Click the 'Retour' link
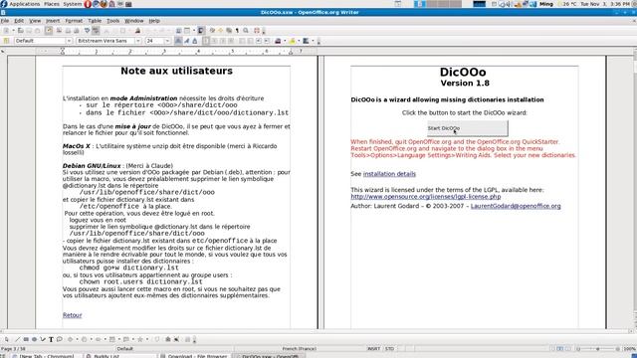This screenshot has height=358, width=637. (72, 315)
